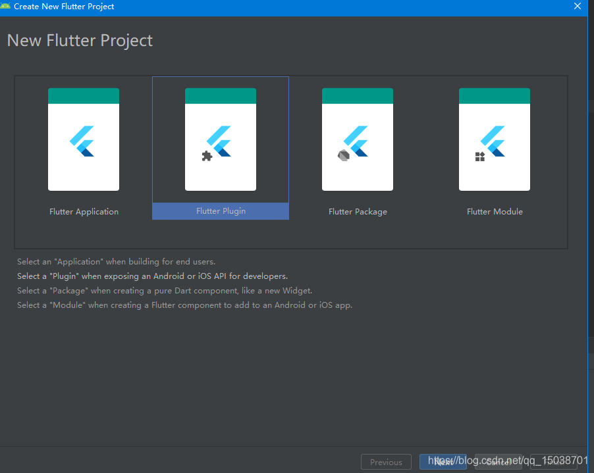Click the "New Flutter Project" heading
This screenshot has width=594, height=473.
point(80,41)
